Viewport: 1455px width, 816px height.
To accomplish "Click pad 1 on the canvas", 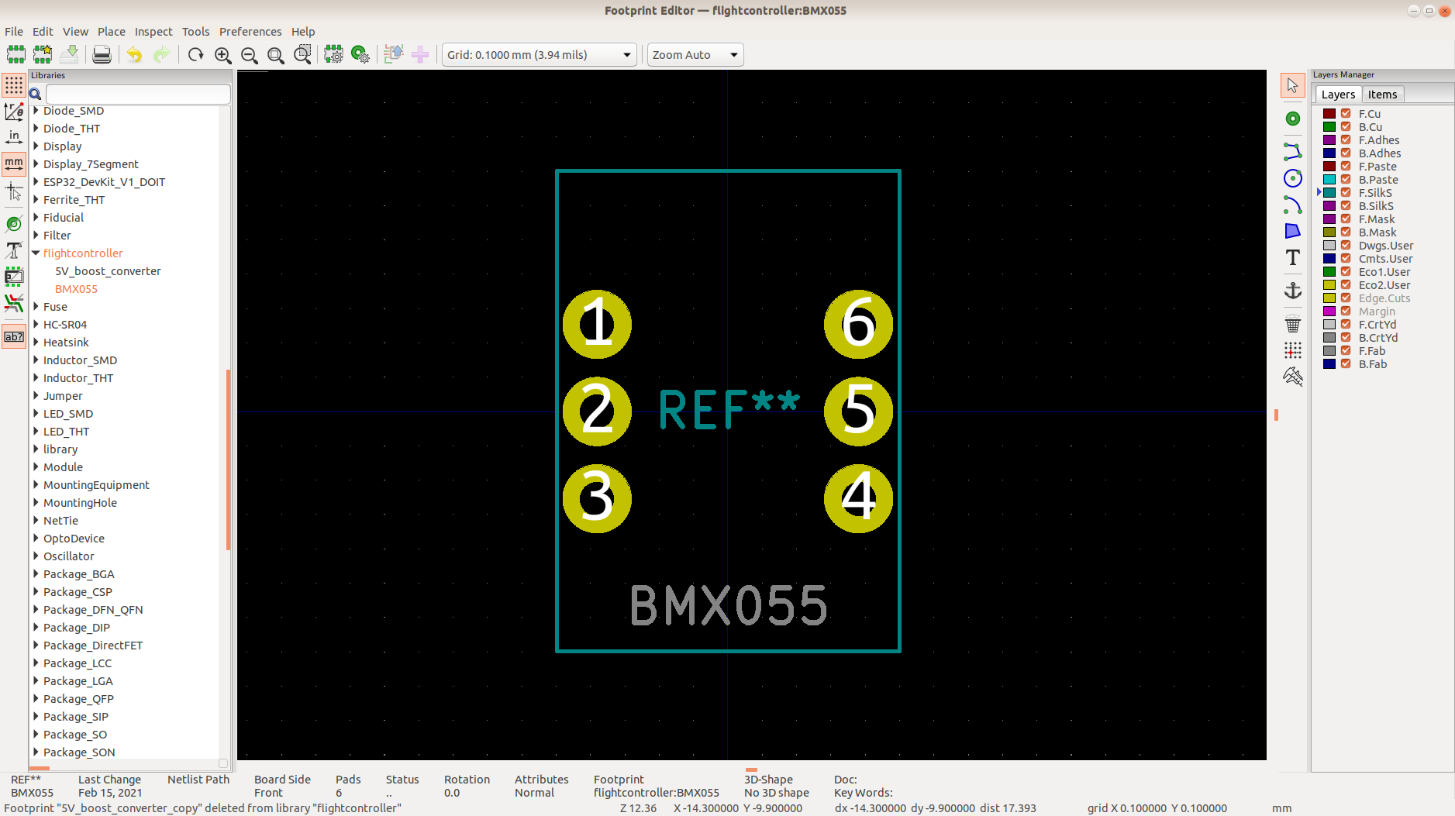I will click(597, 324).
